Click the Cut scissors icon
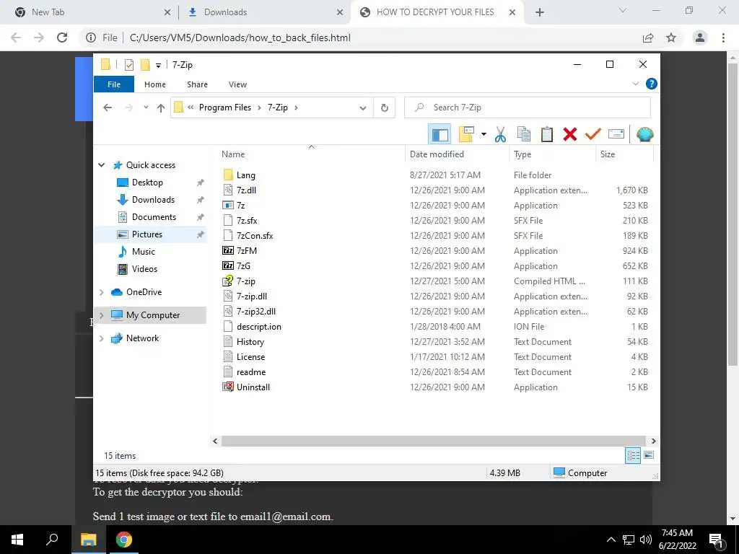The image size is (739, 554). pos(500,135)
